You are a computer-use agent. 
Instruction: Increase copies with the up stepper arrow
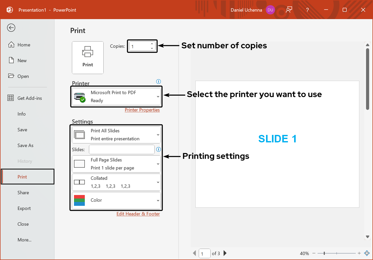152,44
